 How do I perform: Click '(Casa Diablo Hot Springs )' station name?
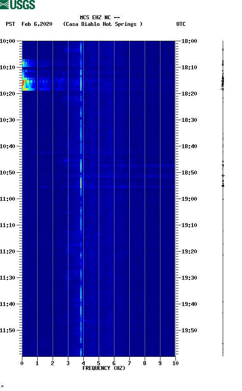pyautogui.click(x=103, y=24)
